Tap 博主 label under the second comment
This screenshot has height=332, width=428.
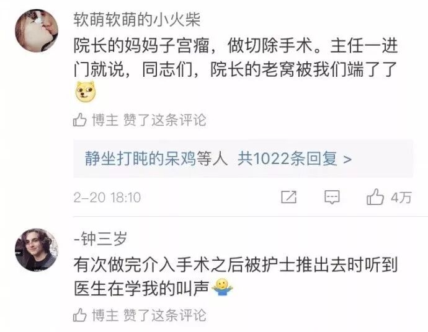(105, 315)
